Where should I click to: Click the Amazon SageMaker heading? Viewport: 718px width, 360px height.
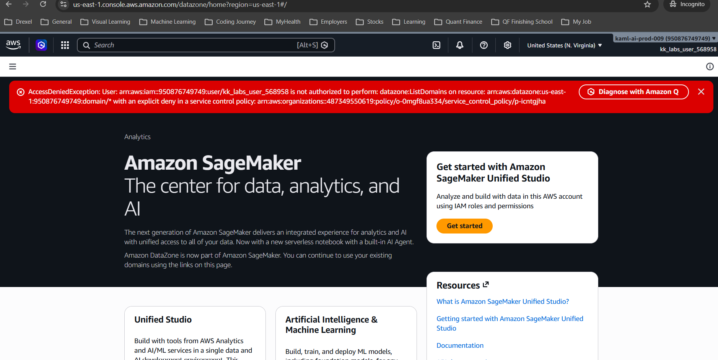click(213, 163)
